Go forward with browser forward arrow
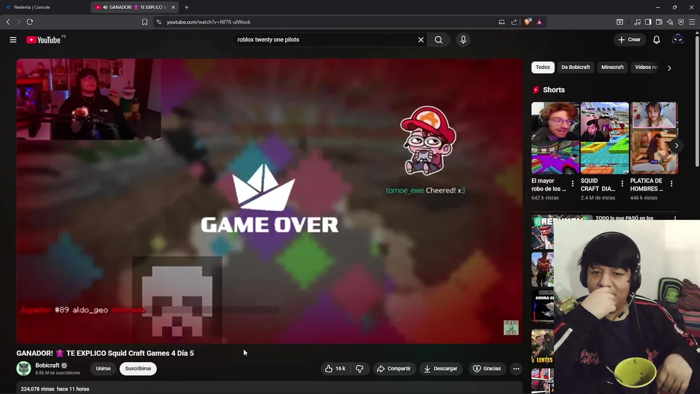Image resolution: width=700 pixels, height=394 pixels. point(19,22)
